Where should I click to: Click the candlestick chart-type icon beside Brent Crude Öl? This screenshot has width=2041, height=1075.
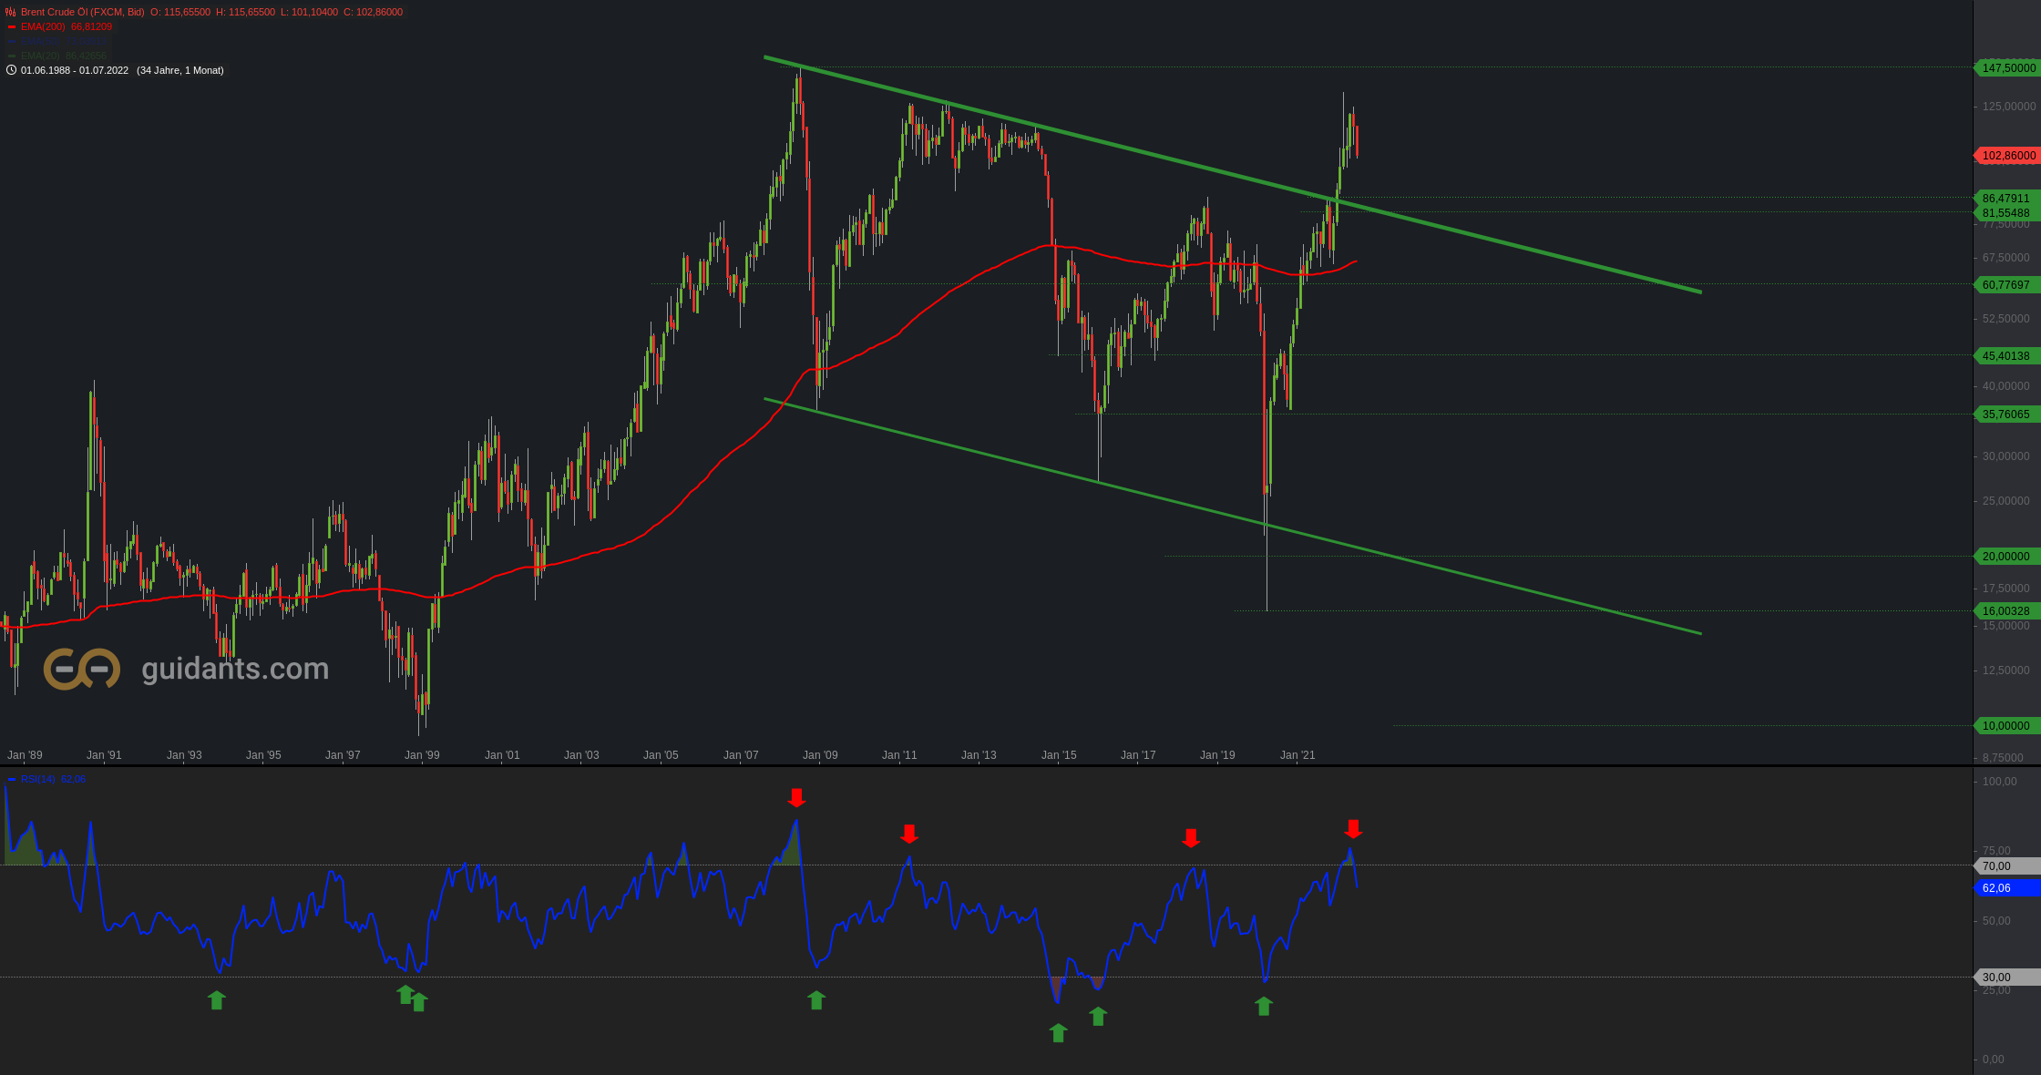[11, 12]
